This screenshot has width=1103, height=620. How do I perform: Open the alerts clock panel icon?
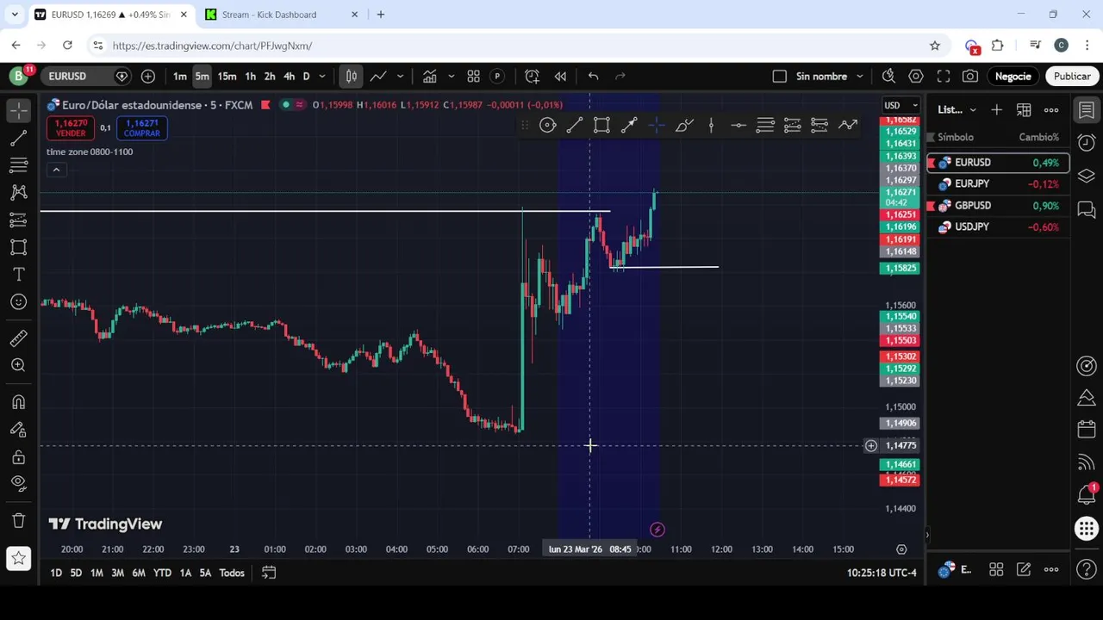(1087, 142)
